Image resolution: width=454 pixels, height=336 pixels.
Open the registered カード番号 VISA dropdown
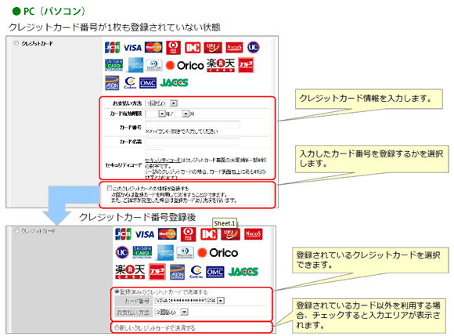click(189, 301)
